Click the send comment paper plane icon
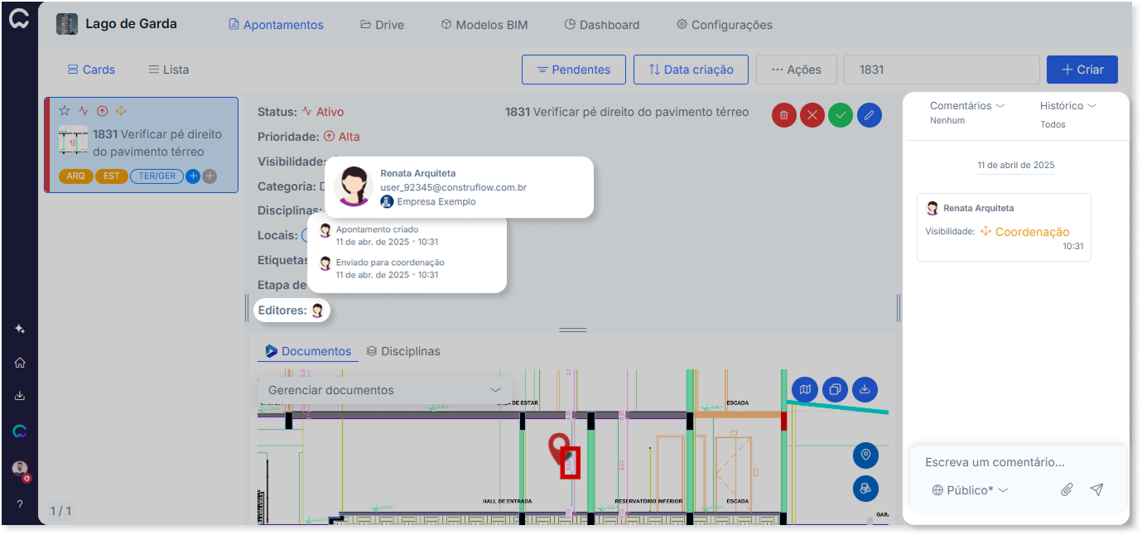Screen dimensions: 1142x535 pos(1096,490)
